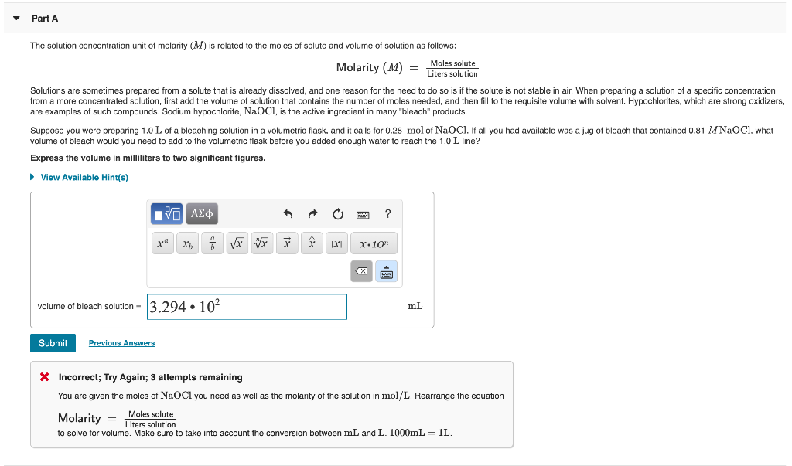Collapse the Part A section
792x466 pixels.
[x=15, y=18]
